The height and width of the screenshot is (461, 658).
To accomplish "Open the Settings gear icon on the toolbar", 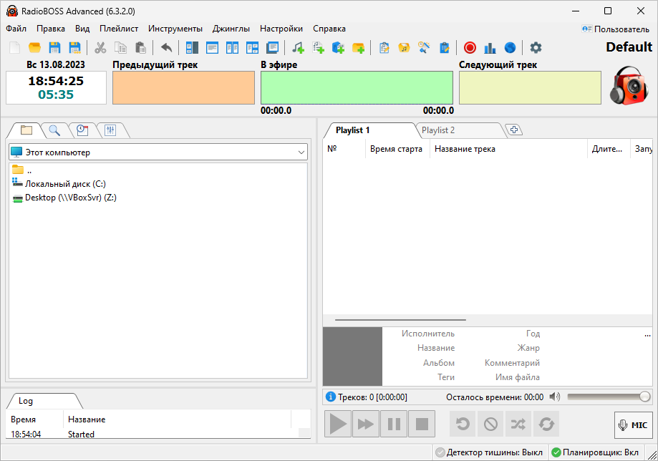I will pyautogui.click(x=535, y=47).
